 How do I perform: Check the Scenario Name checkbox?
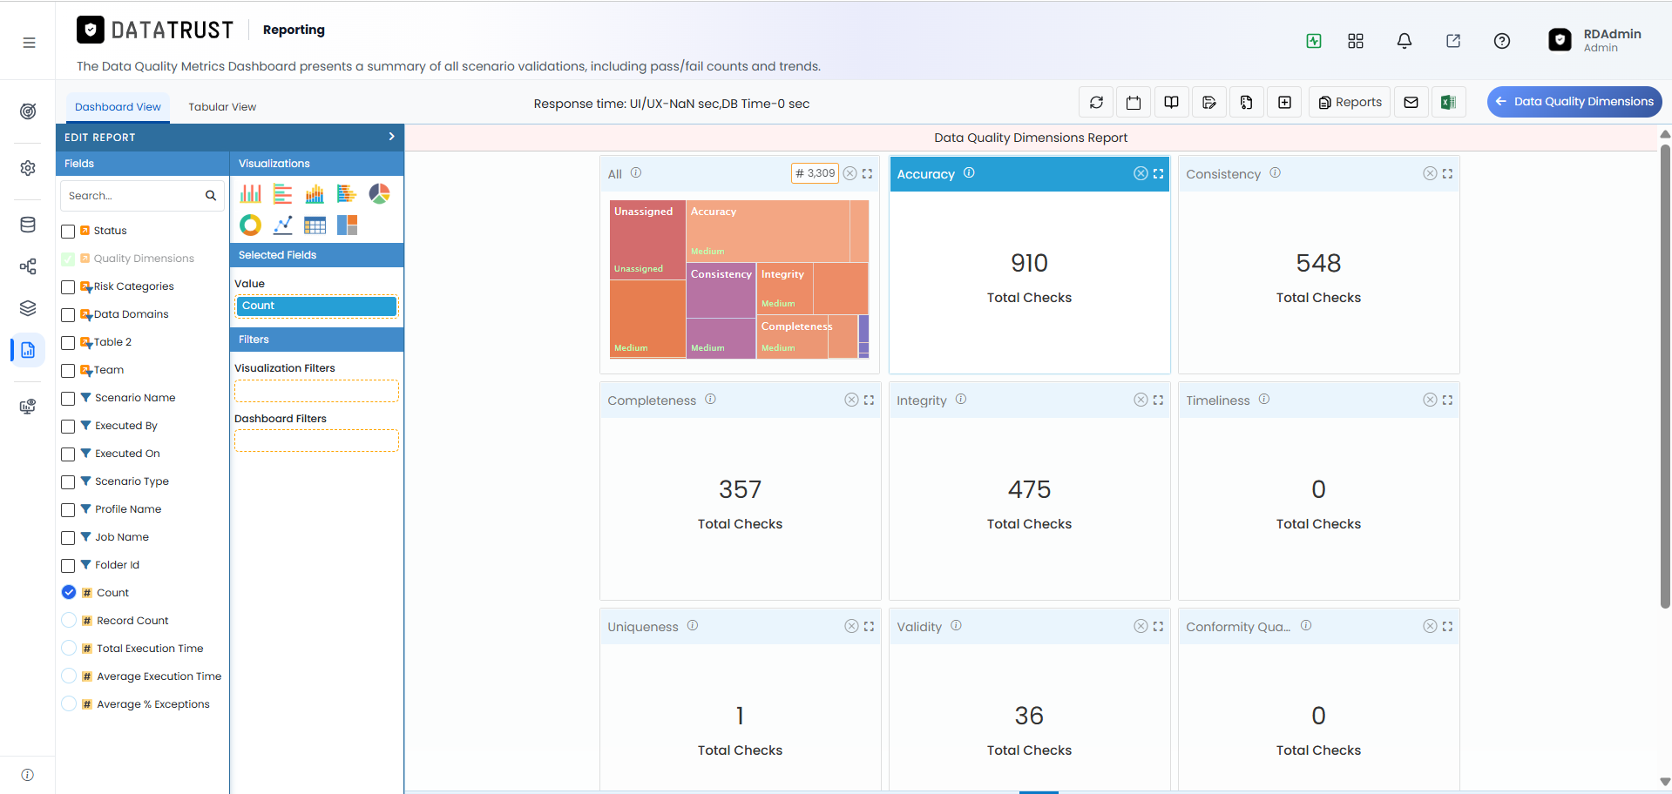click(68, 399)
